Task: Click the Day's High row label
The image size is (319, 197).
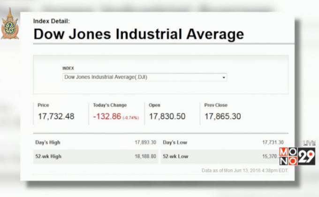Action: point(48,142)
